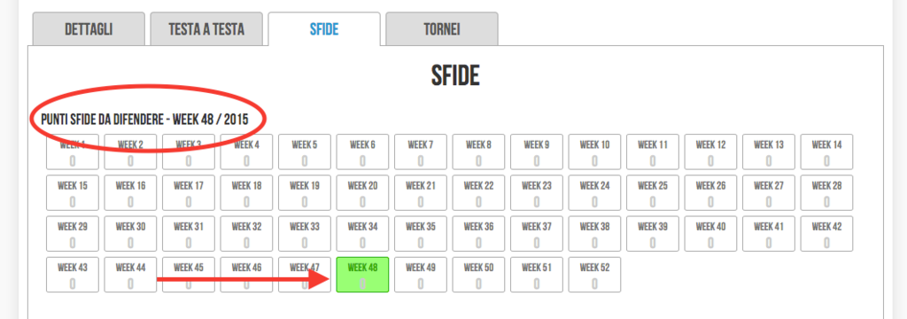Image resolution: width=907 pixels, height=319 pixels.
Task: Open the Dettagli tab
Action: click(x=89, y=29)
